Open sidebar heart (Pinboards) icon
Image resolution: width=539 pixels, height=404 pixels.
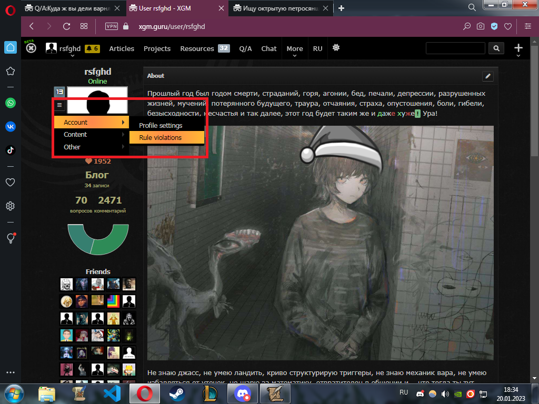11,182
